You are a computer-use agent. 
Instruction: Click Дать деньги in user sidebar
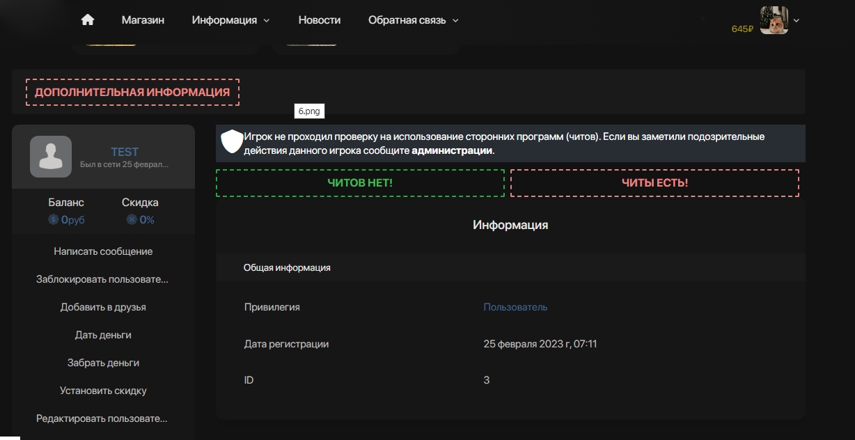[103, 335]
